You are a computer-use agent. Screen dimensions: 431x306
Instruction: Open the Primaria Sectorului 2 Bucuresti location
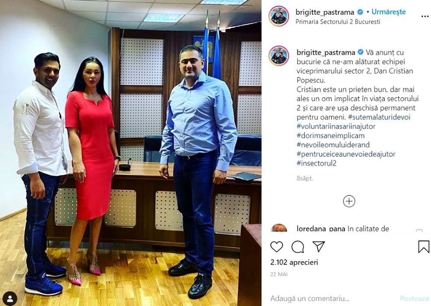338,22
